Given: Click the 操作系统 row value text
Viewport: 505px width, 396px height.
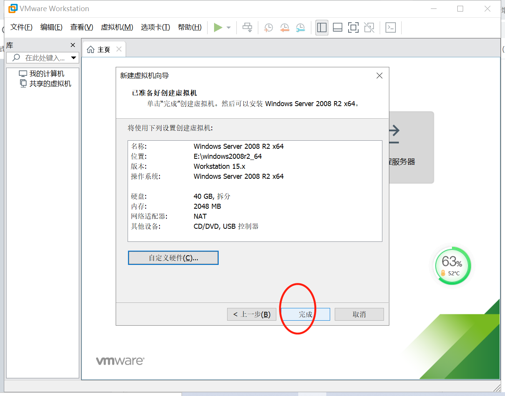Looking at the screenshot, I should tap(239, 176).
